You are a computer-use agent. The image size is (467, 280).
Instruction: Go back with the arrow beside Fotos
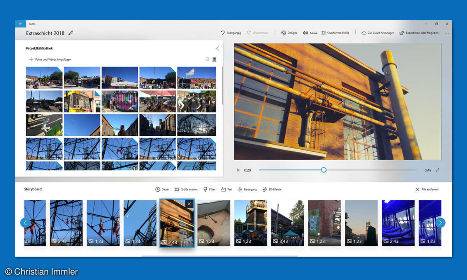21,24
